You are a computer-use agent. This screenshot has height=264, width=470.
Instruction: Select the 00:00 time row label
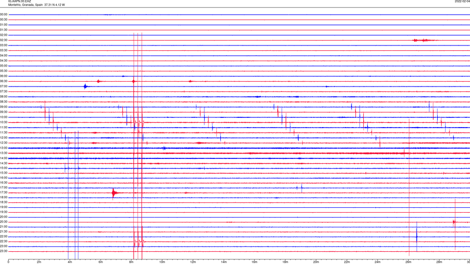[3, 14]
